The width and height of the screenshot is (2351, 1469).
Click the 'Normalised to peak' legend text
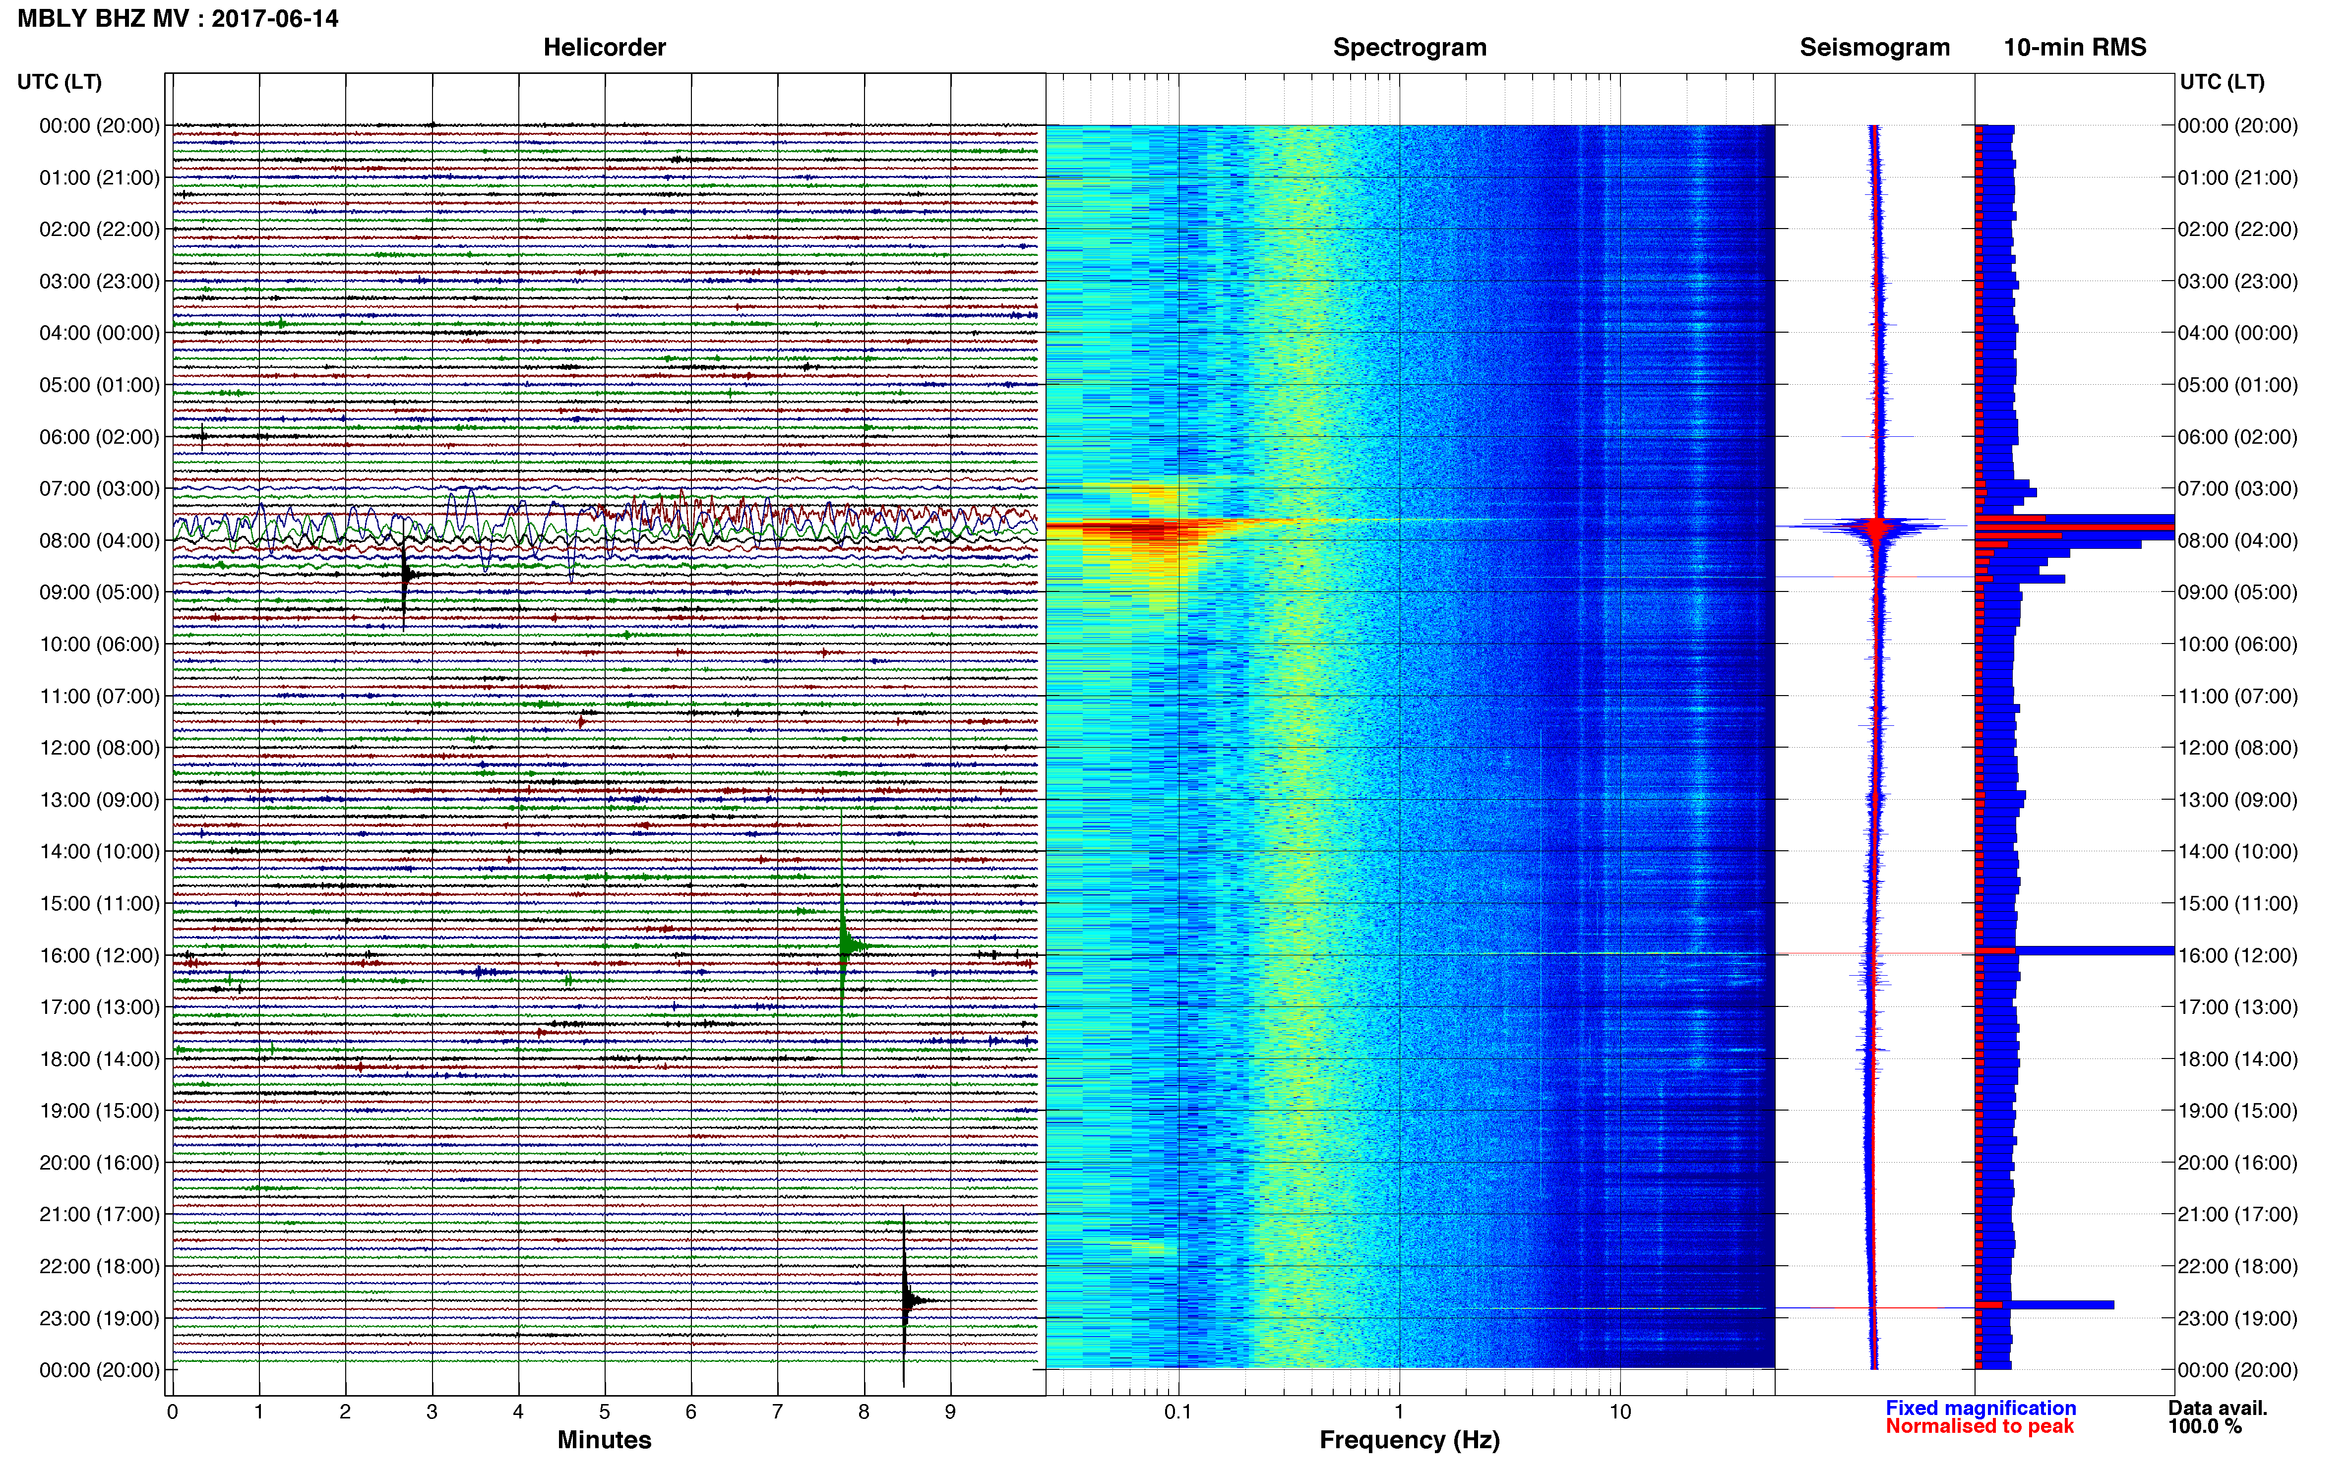click(x=1980, y=1426)
